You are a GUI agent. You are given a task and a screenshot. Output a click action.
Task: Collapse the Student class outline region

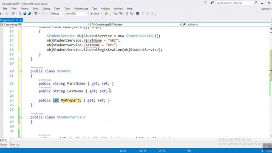click(x=21, y=71)
